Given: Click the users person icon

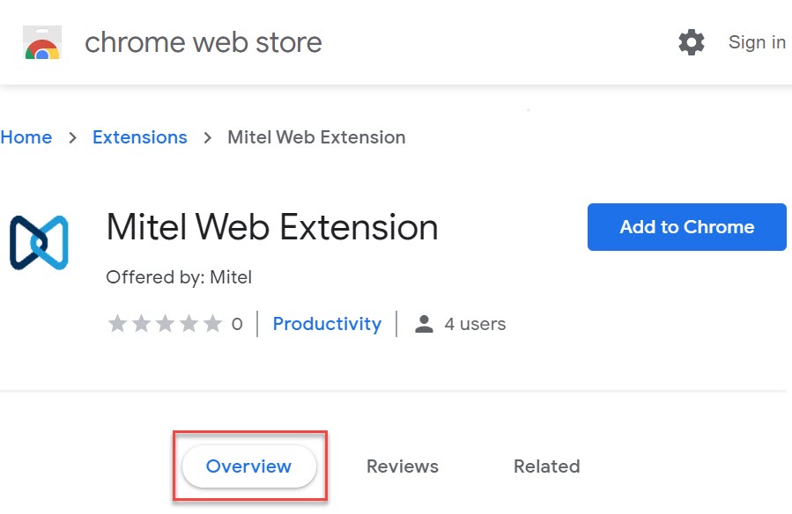Looking at the screenshot, I should [x=425, y=324].
